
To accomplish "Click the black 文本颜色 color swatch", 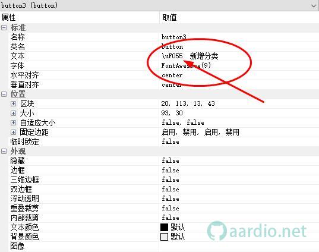I will 164,227.
